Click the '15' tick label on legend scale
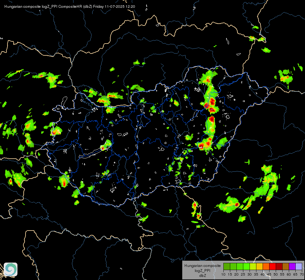This screenshot has width=305, height=280. coord(230,274)
